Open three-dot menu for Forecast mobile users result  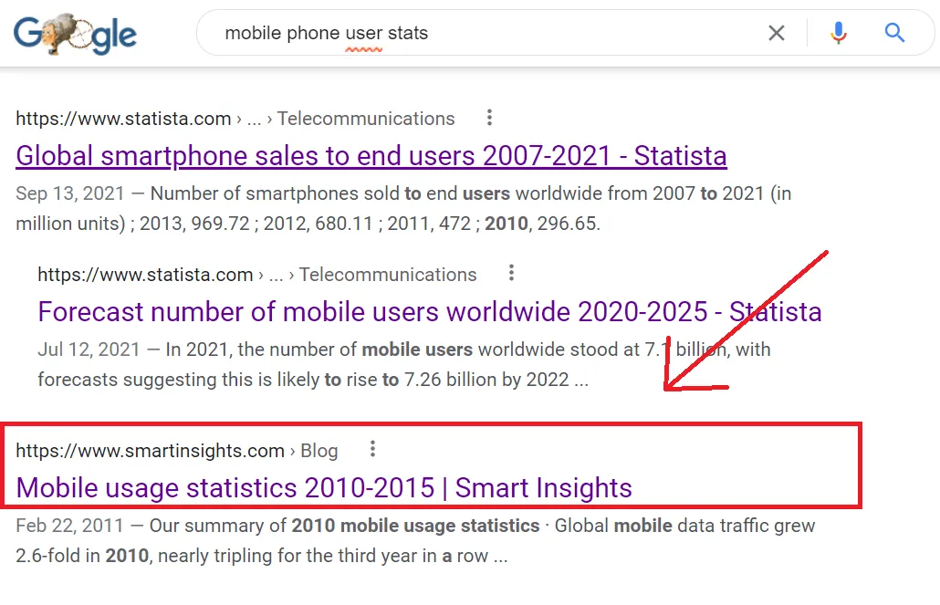click(x=512, y=274)
